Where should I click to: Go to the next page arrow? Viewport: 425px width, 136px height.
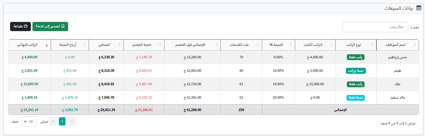tap(53, 121)
